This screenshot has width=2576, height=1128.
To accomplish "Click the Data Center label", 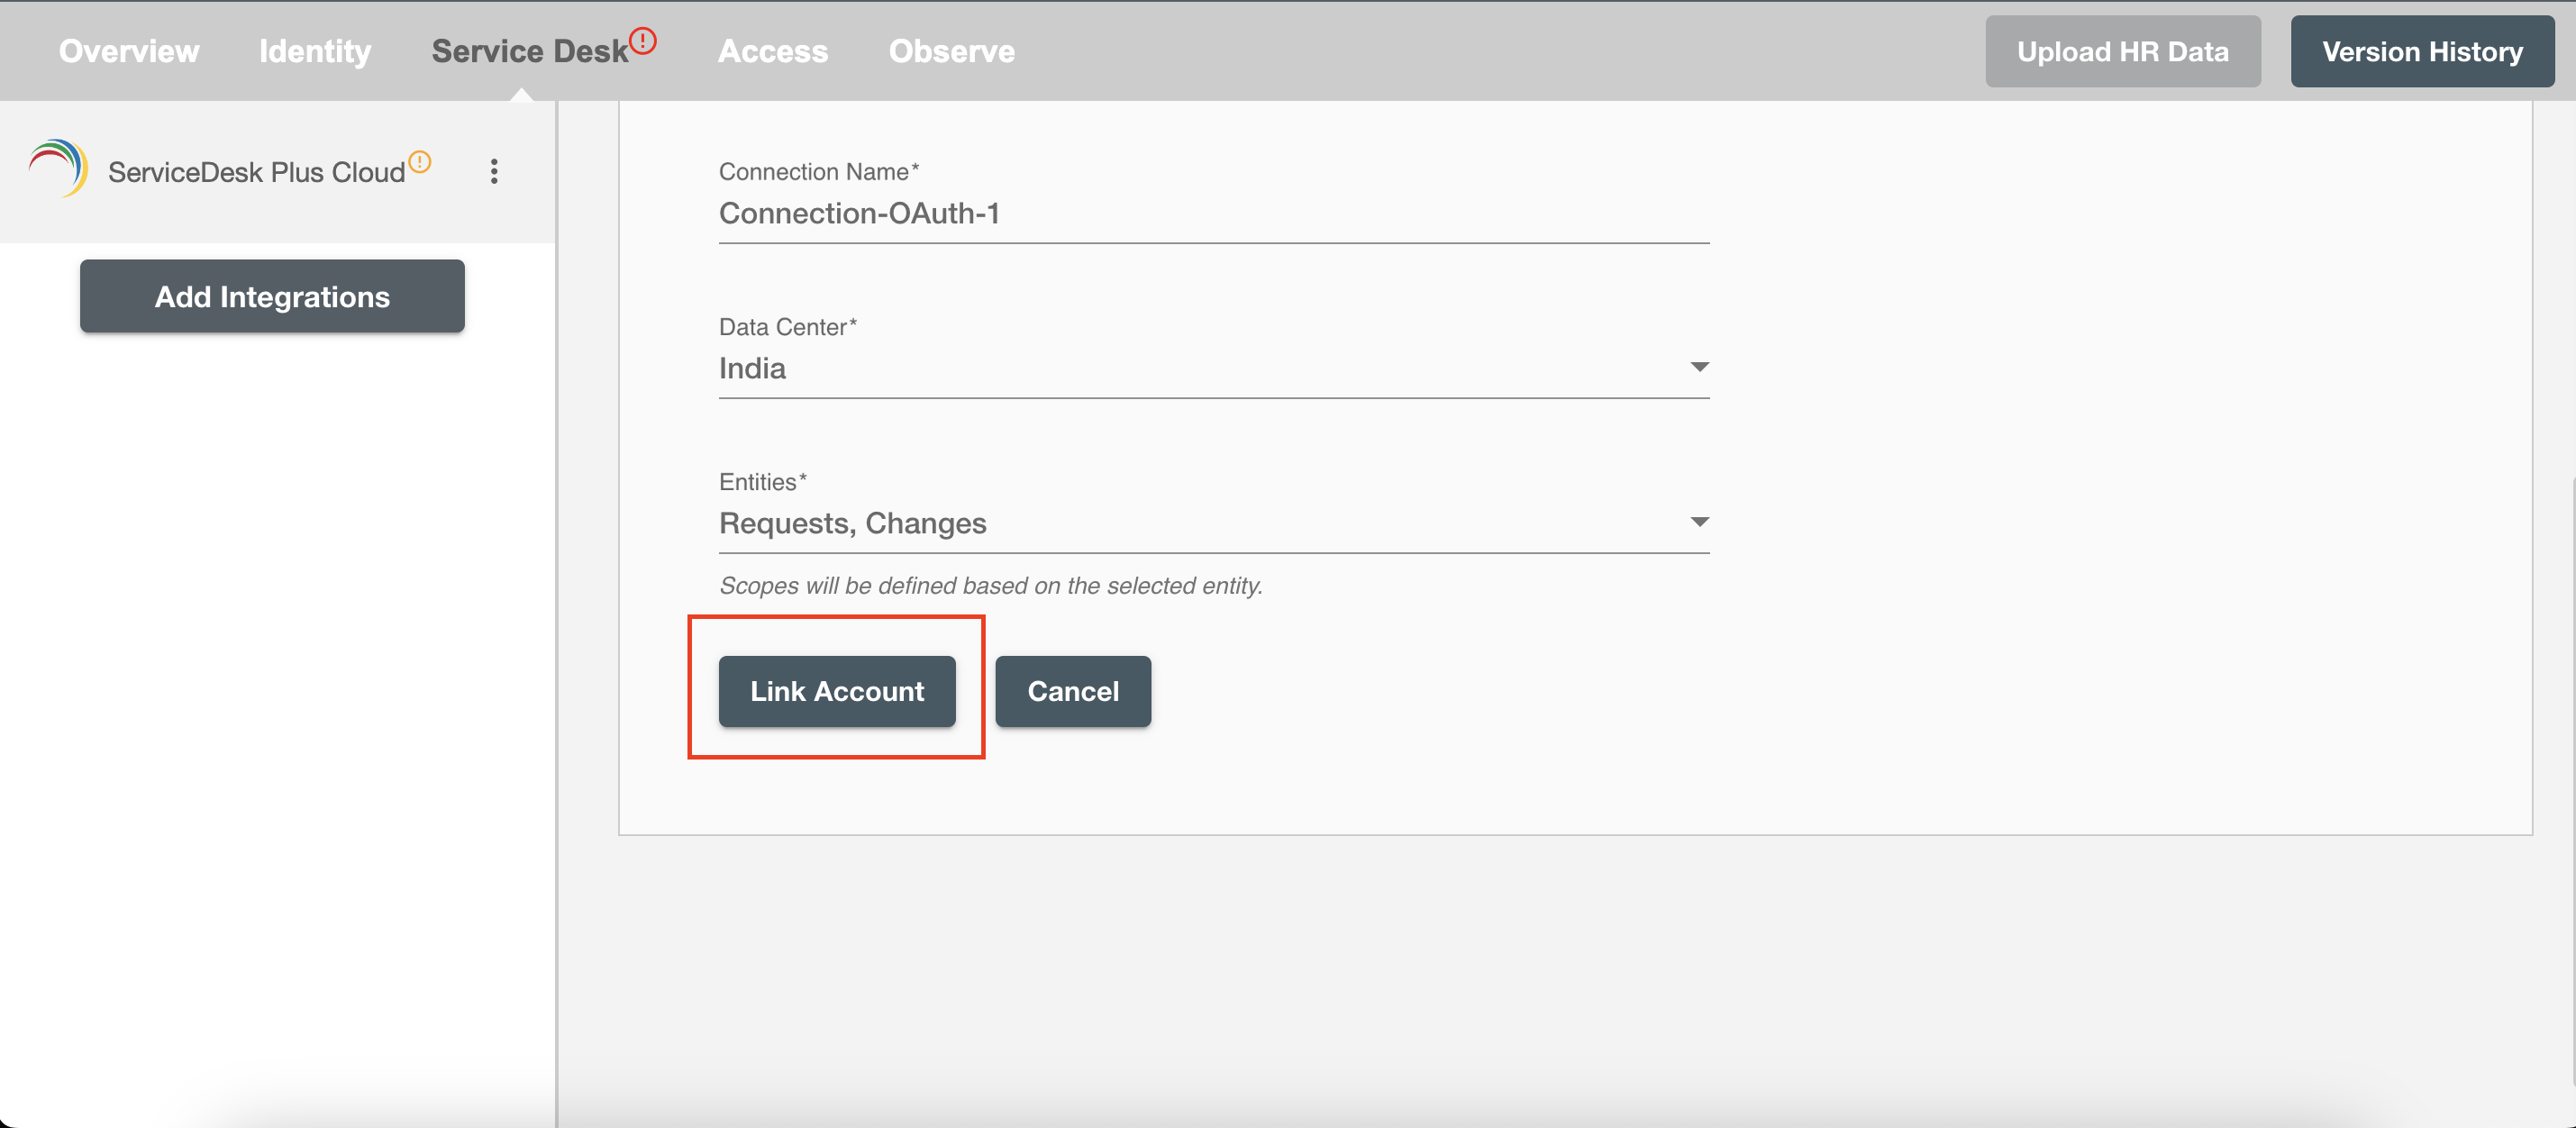I will click(x=787, y=326).
